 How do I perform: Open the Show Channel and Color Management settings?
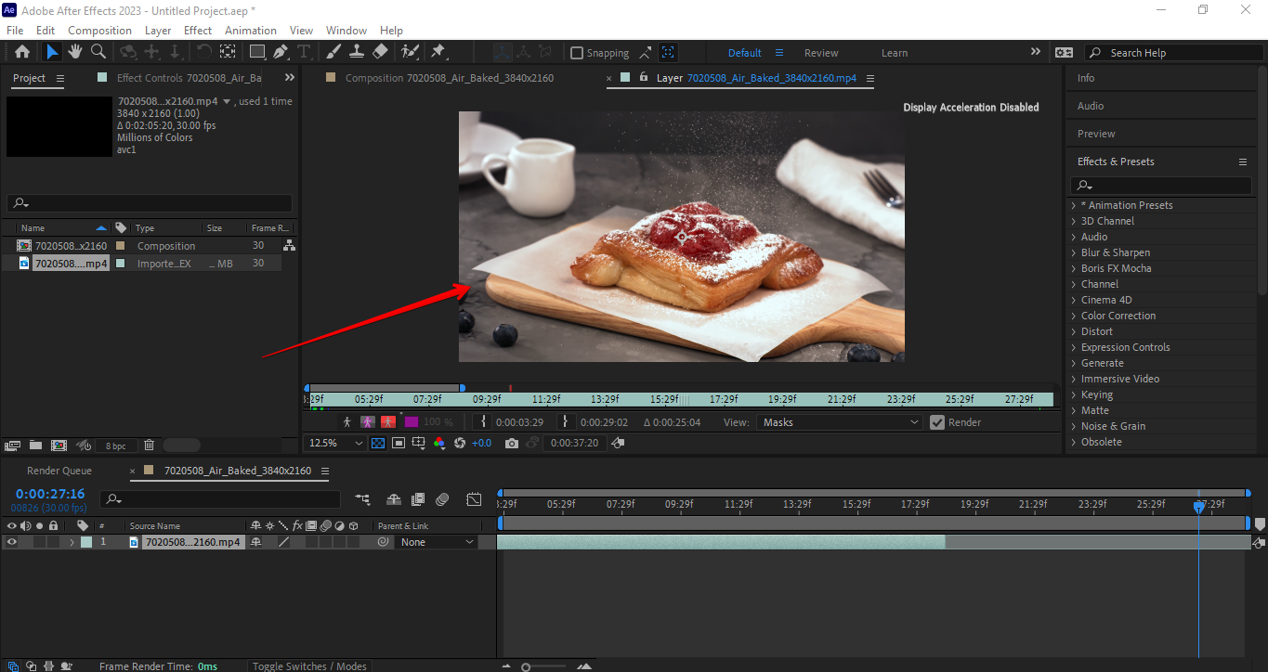coord(439,443)
